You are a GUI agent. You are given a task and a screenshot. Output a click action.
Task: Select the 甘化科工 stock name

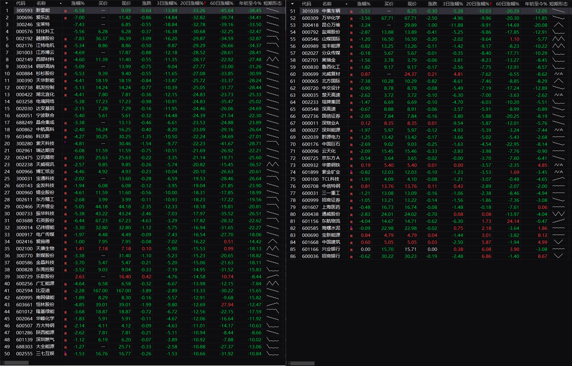click(45, 31)
